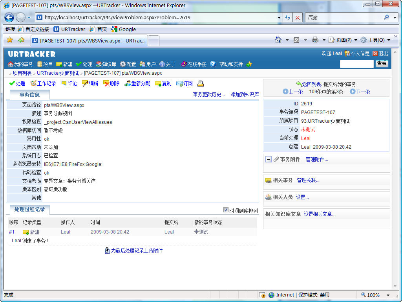Click page vertical scrollbar down arrow
The height and width of the screenshot is (302, 402).
click(x=395, y=286)
